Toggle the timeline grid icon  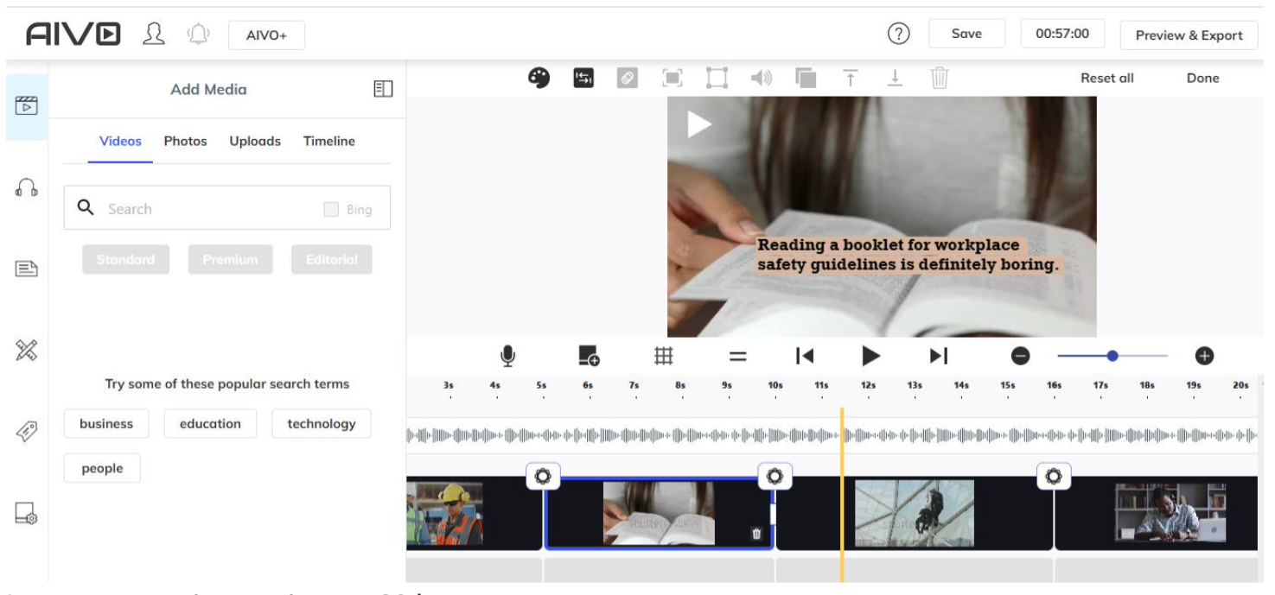pyautogui.click(x=663, y=356)
